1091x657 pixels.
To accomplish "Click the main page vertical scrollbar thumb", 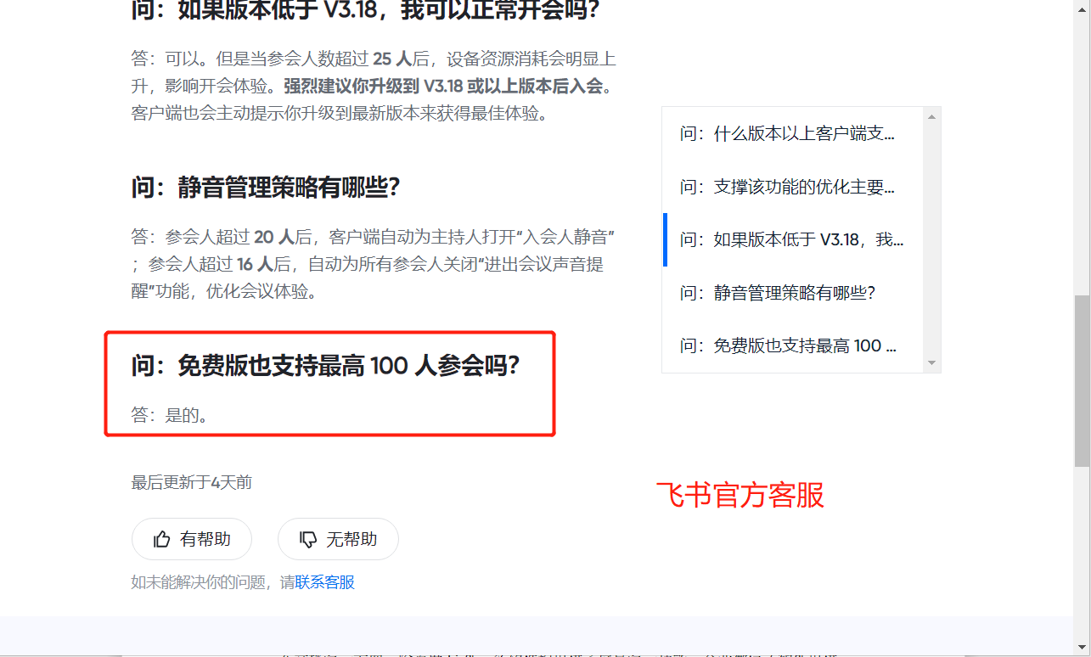I will [x=1082, y=380].
